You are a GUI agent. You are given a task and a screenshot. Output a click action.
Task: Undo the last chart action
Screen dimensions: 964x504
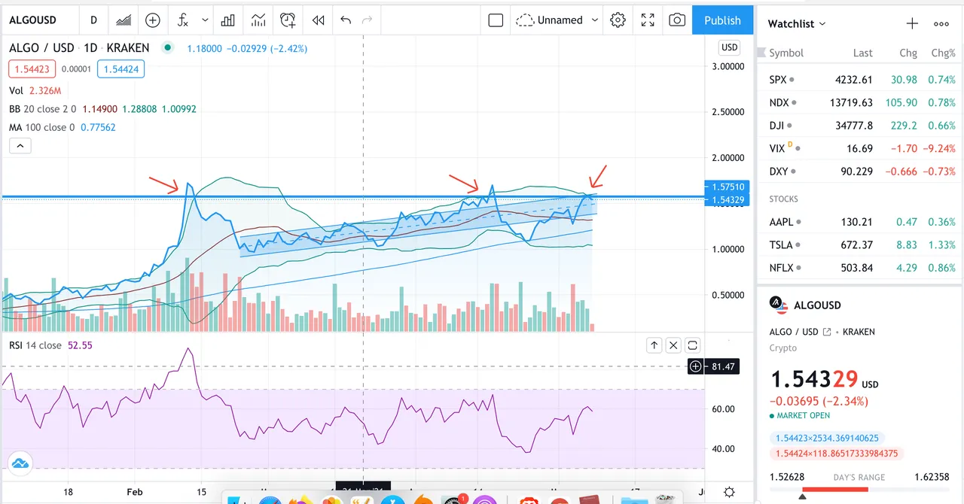346,20
